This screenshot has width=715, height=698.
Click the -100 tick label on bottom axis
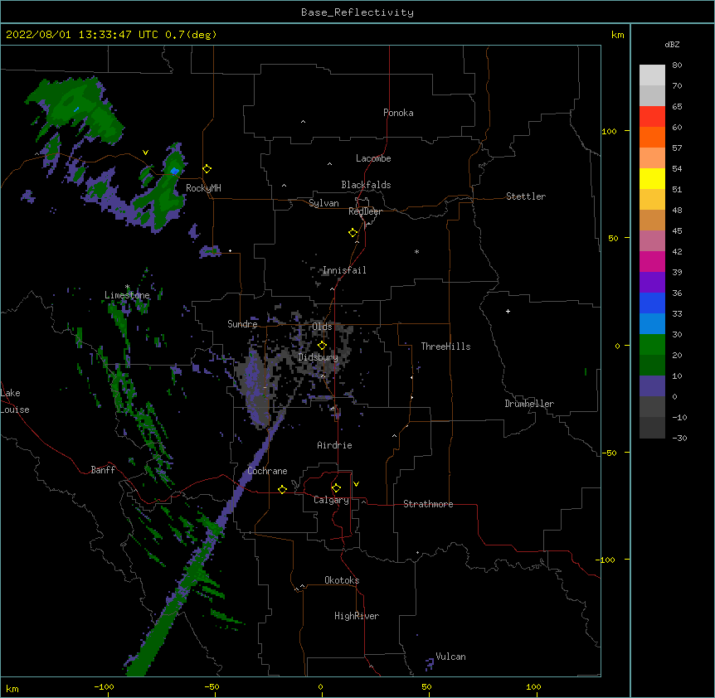pos(104,686)
